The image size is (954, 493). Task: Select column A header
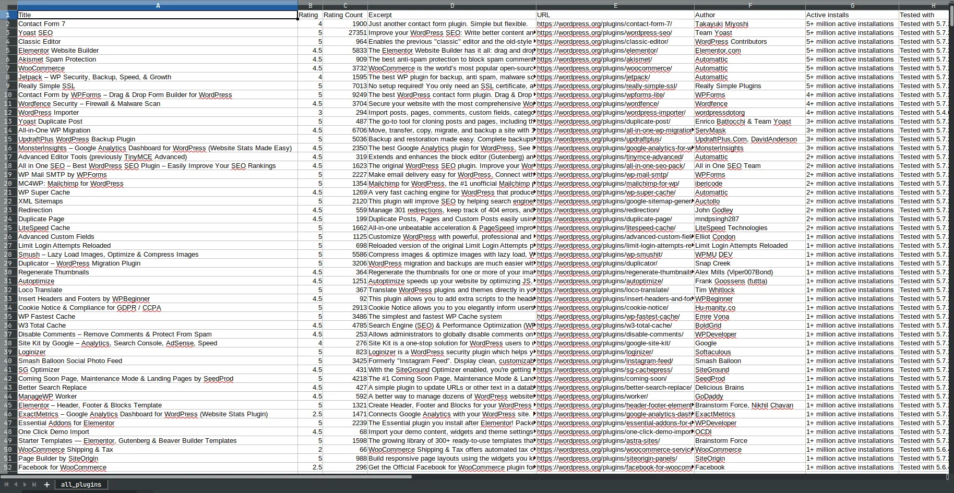158,6
